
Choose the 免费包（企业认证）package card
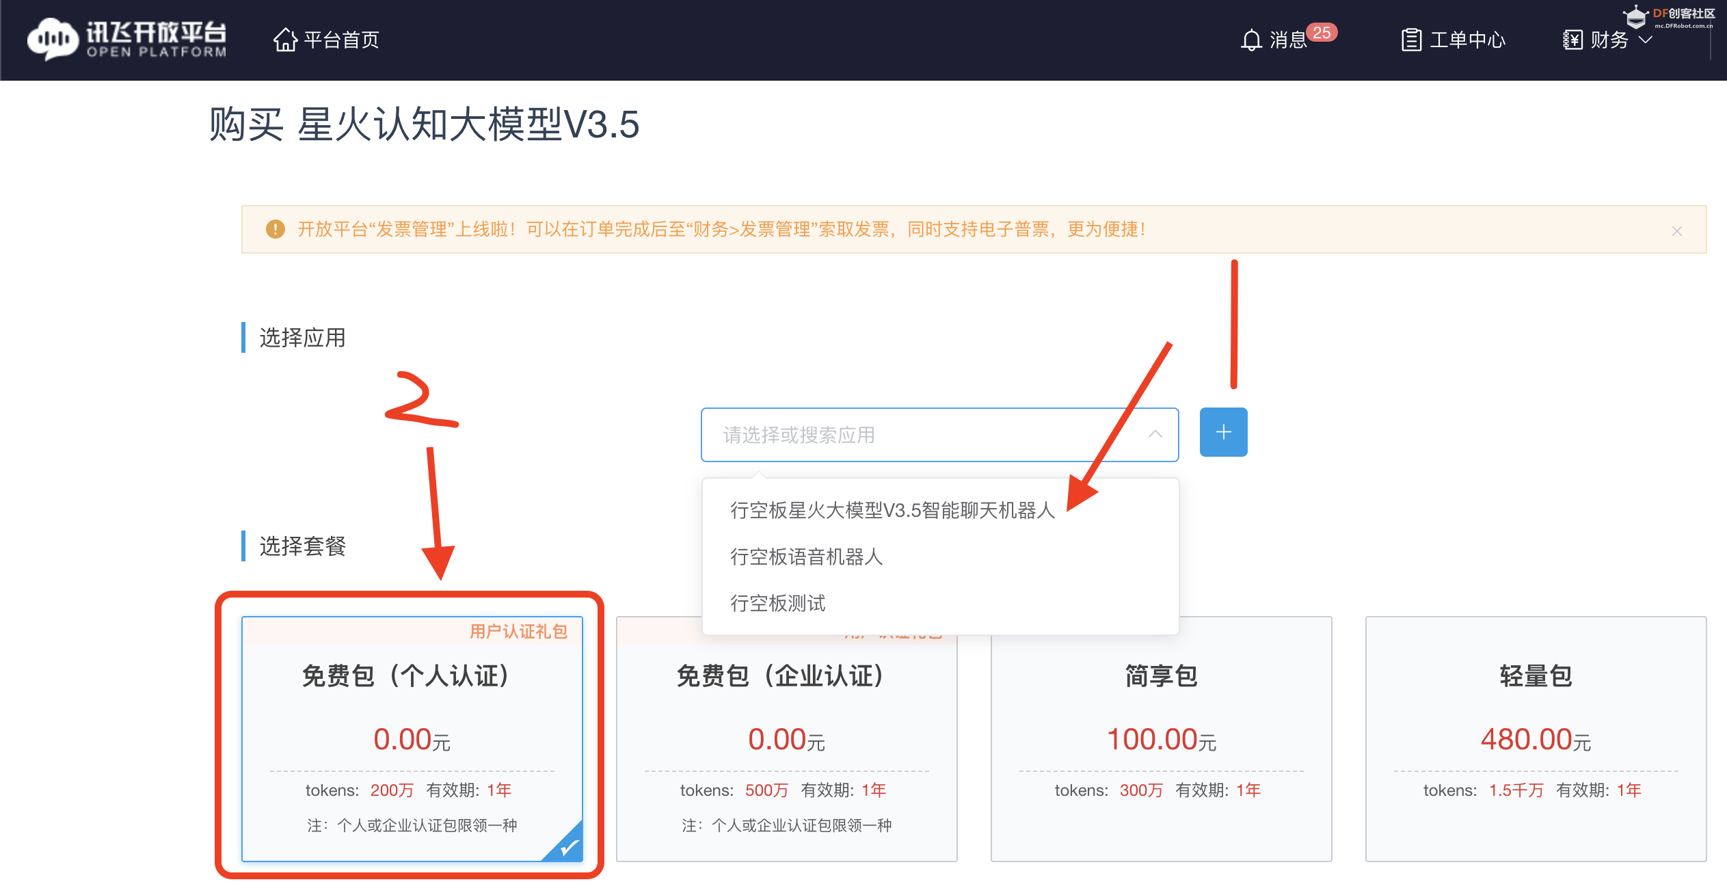(x=786, y=738)
